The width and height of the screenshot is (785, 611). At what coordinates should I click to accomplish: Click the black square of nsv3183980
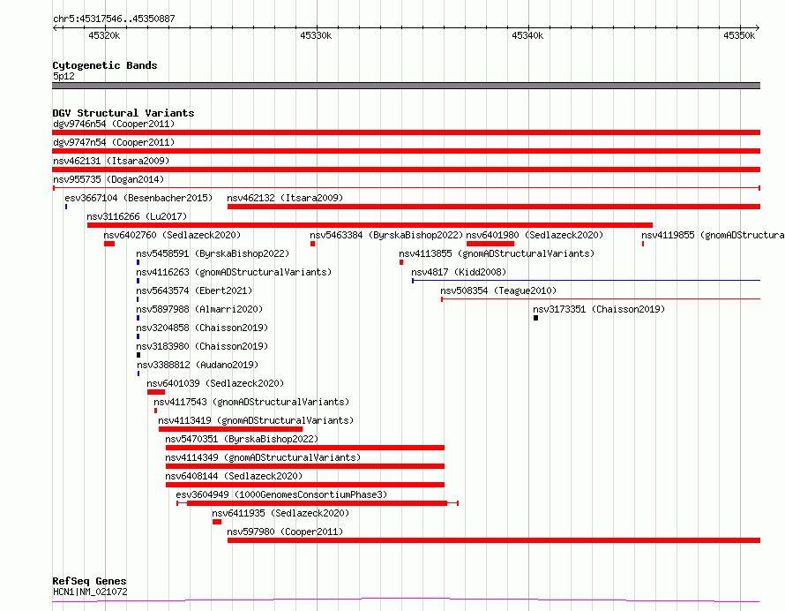tap(138, 355)
